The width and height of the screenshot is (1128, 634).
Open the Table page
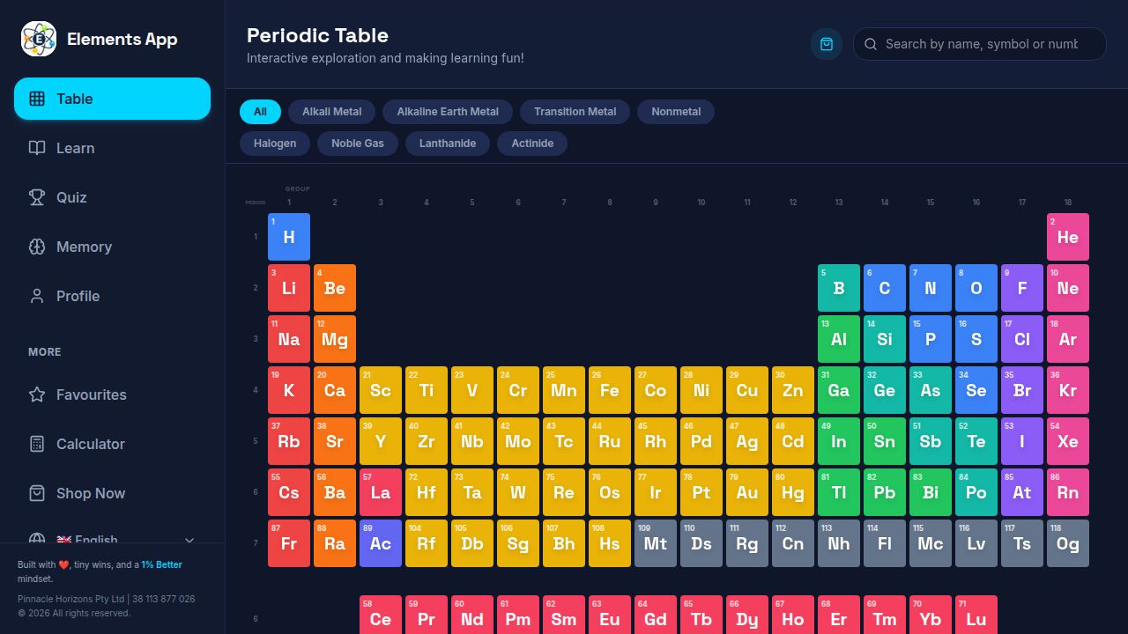click(x=112, y=99)
